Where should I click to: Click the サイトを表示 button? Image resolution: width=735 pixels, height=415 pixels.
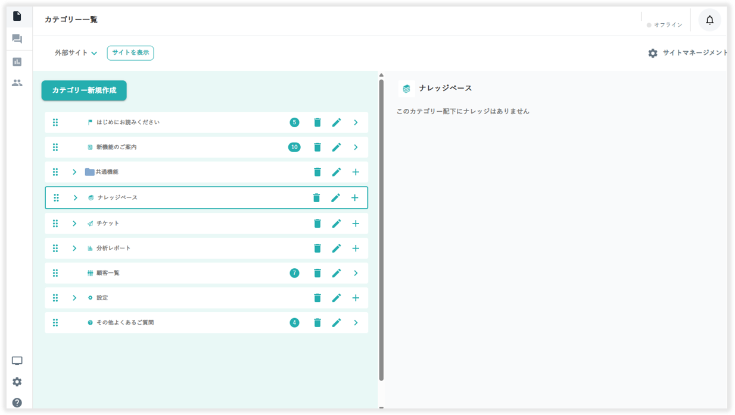click(x=130, y=53)
